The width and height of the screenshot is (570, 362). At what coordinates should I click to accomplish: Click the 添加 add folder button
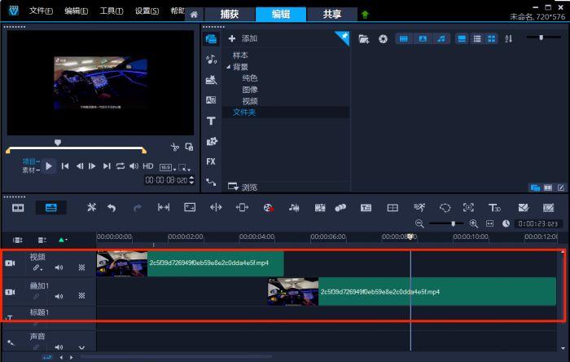tap(243, 38)
